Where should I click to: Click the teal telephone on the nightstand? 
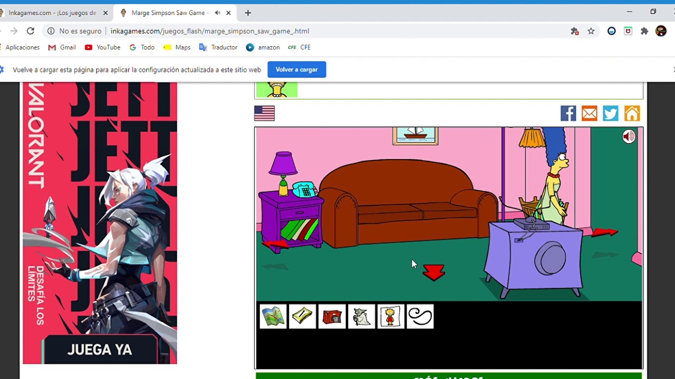pos(304,189)
